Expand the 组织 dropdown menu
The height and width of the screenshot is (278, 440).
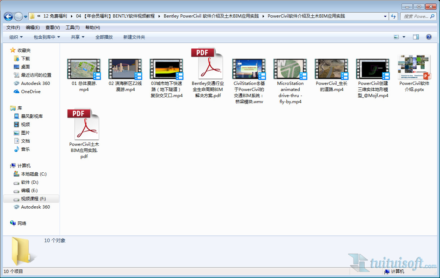[16, 37]
